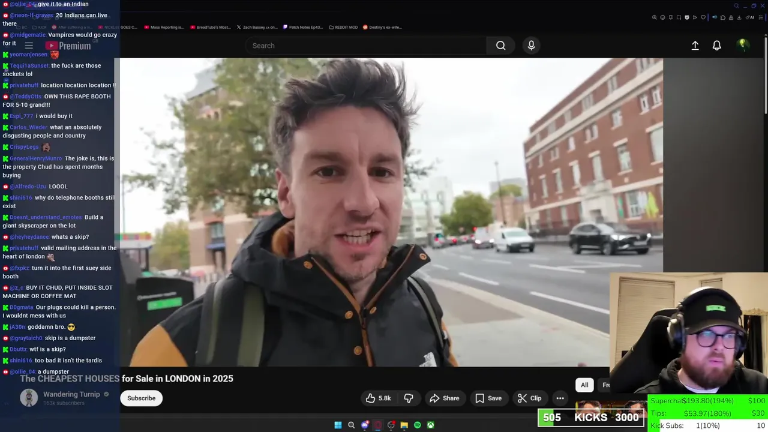Click chat username @TeddyOtts

click(26, 96)
